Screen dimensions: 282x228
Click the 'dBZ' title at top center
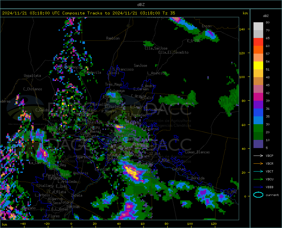[141, 5]
